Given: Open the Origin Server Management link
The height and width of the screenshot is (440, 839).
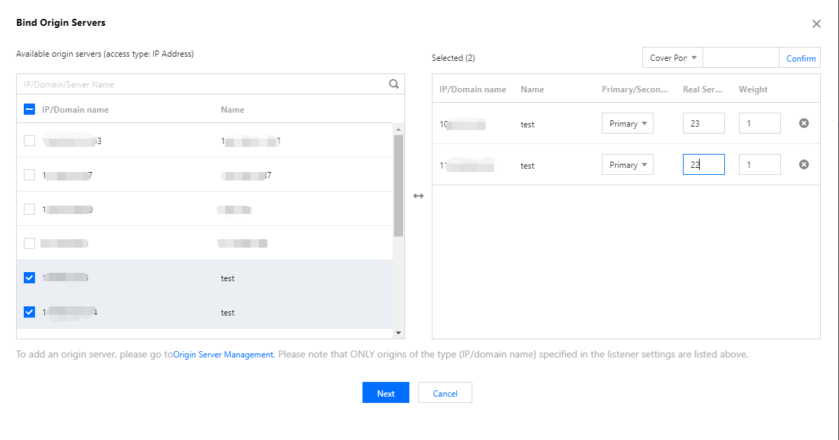Looking at the screenshot, I should point(223,355).
